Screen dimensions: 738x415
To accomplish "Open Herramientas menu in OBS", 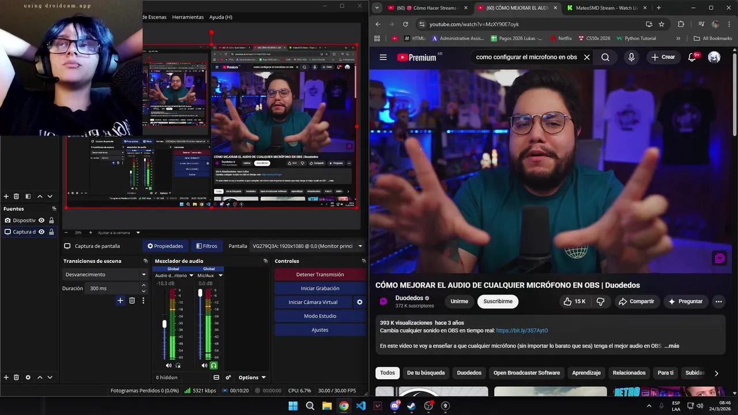I will [x=188, y=17].
